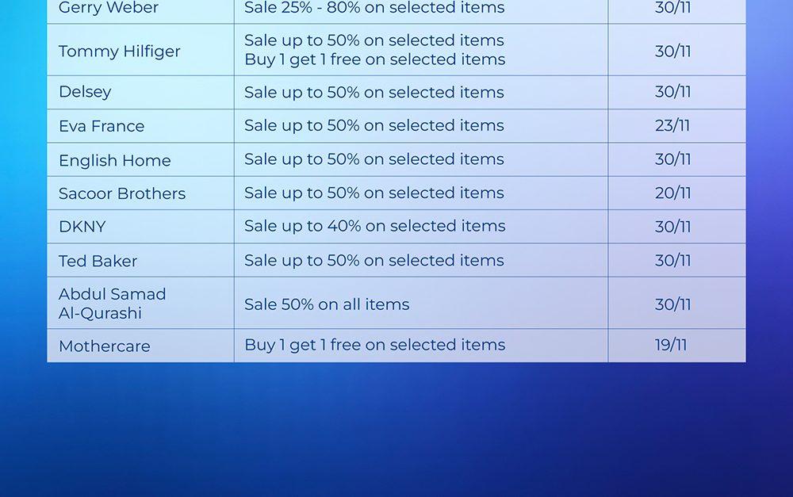Select the Mothercare brand name
The image size is (793, 497).
click(x=104, y=346)
